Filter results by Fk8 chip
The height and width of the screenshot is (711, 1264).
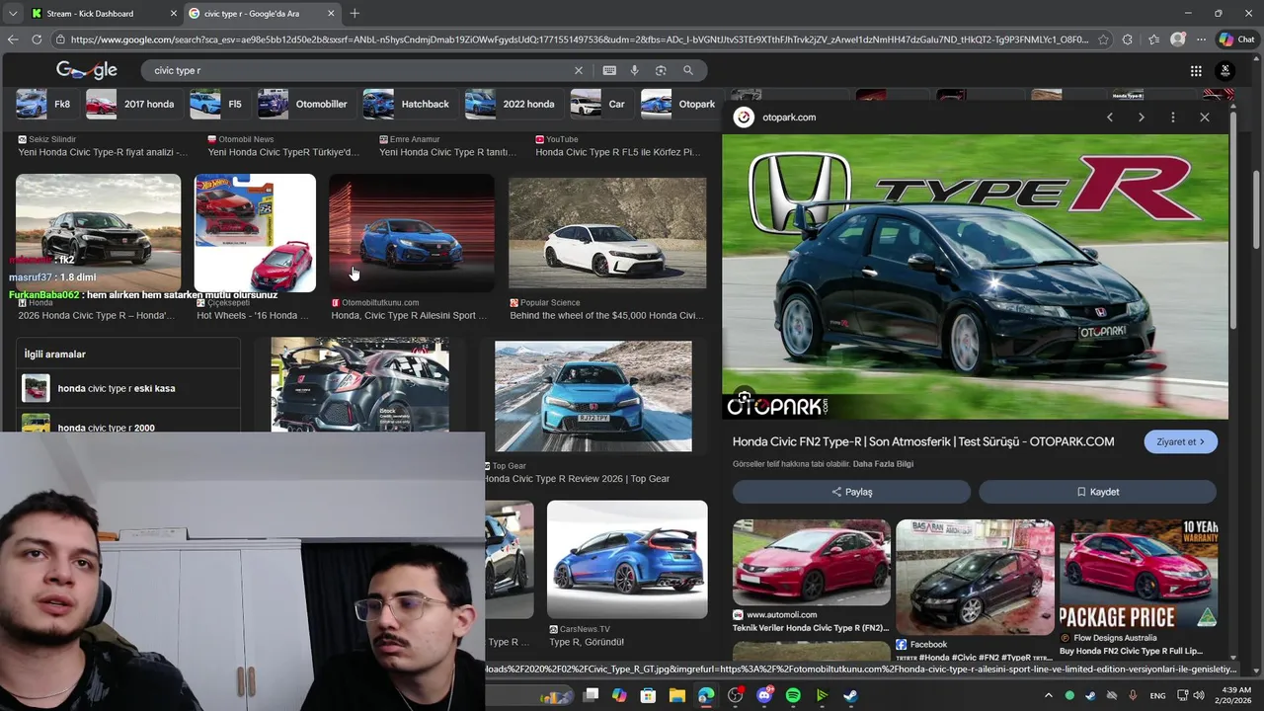[x=44, y=104]
